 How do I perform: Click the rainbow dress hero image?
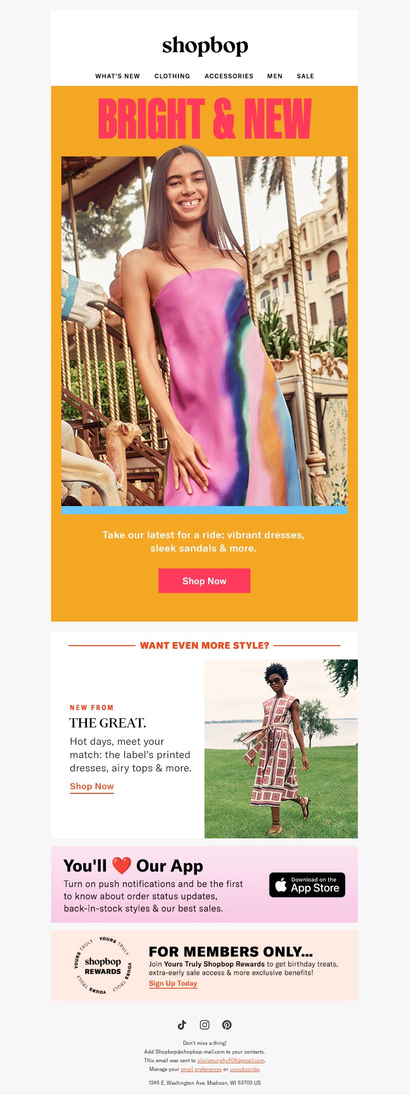[204, 330]
